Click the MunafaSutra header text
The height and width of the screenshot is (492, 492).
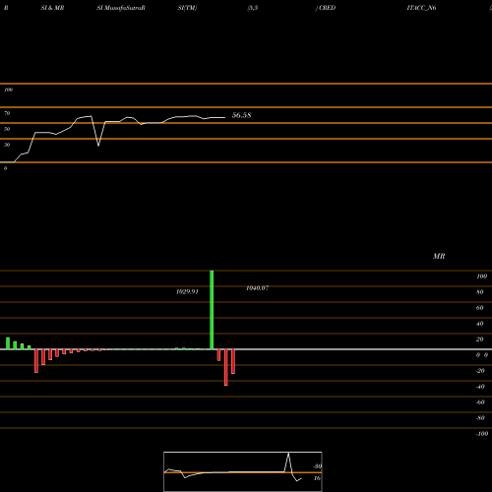[x=121, y=8]
